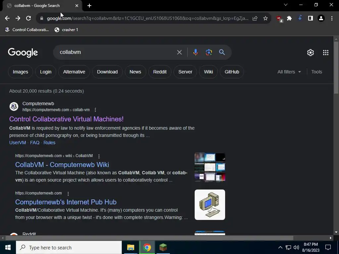339x254 pixels.
Task: Open Google quick settings gear
Action: 311,53
